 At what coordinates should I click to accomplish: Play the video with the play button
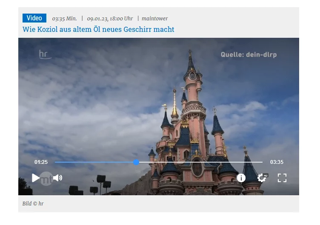click(35, 178)
